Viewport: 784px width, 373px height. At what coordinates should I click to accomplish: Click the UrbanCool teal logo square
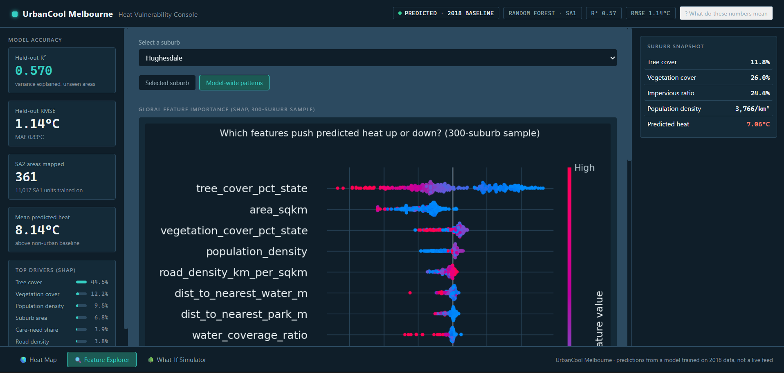15,14
